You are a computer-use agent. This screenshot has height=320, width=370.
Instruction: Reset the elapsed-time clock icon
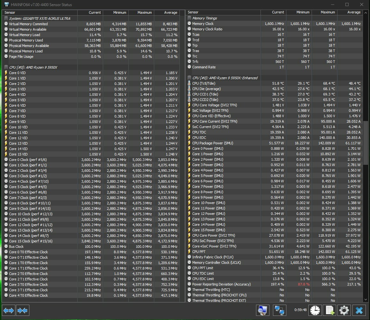point(315,310)
